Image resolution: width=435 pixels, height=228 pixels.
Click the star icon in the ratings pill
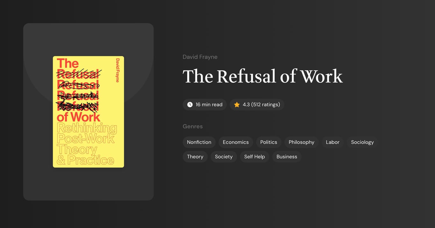237,104
